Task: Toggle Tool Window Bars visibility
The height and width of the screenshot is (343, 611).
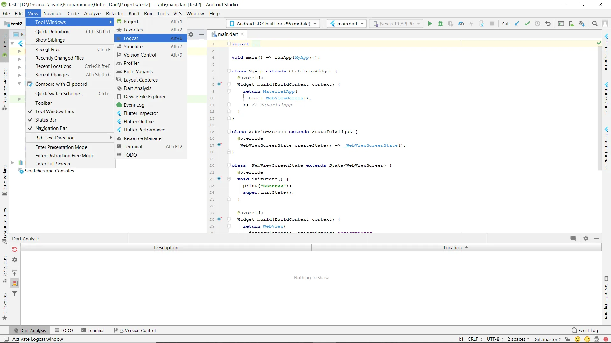Action: click(x=54, y=111)
